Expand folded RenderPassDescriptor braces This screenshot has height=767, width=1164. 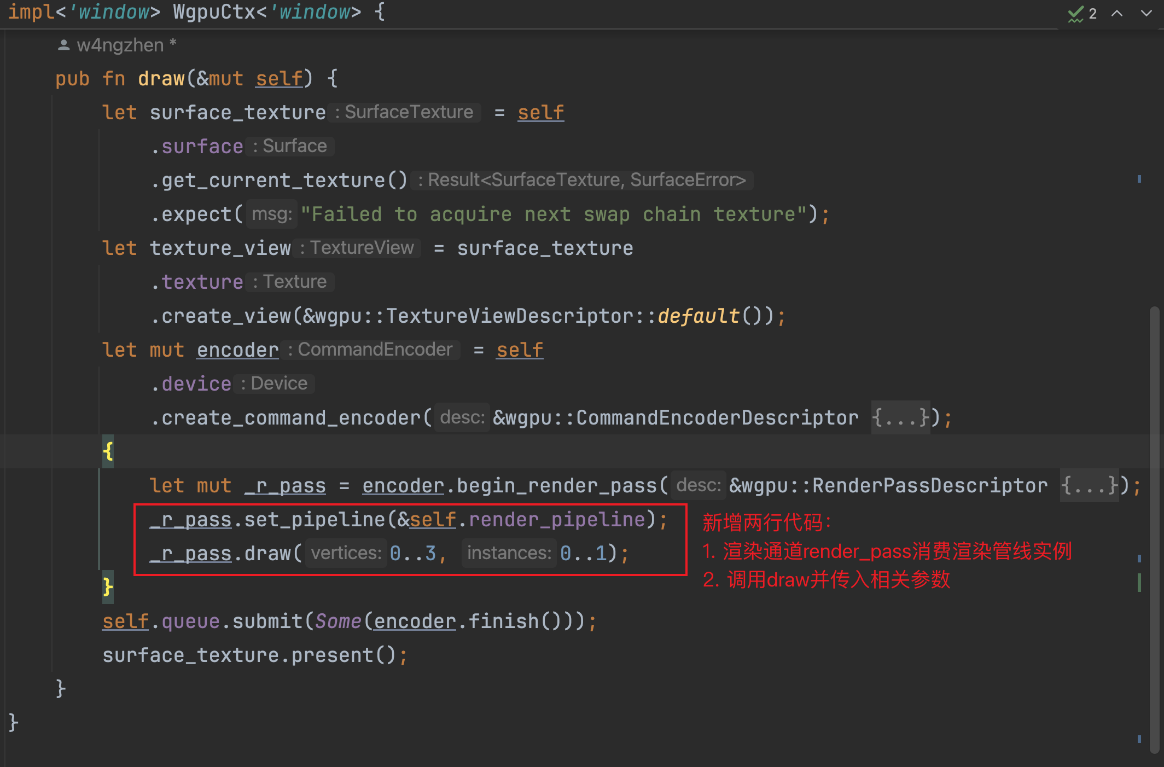pos(1089,485)
